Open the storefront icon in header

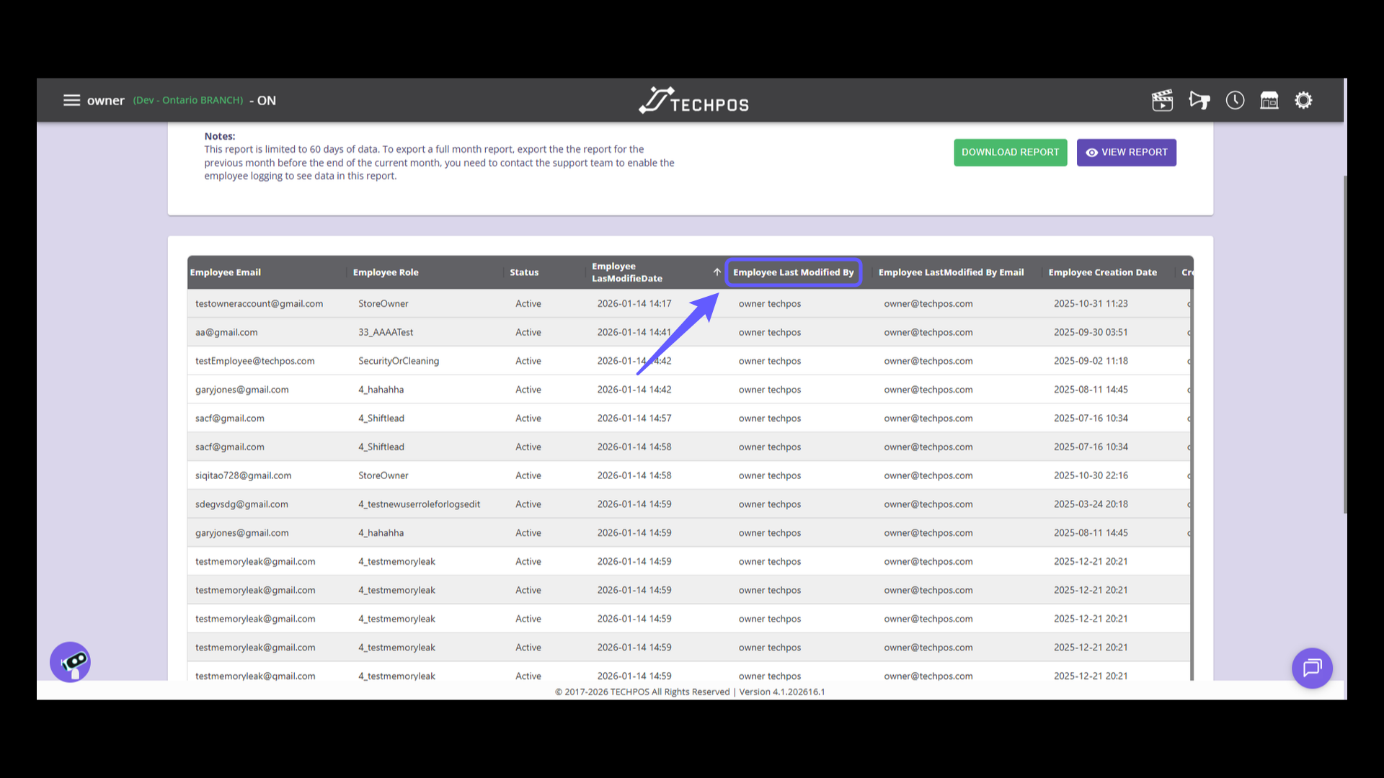pyautogui.click(x=1269, y=100)
